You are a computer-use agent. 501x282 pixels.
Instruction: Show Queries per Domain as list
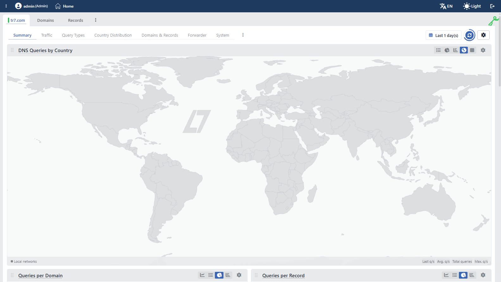[211, 275]
